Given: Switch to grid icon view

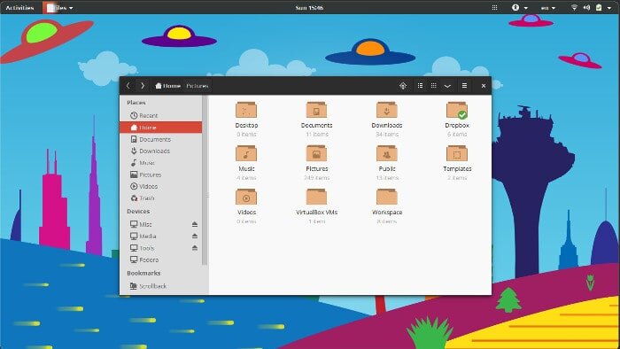Looking at the screenshot, I should [x=434, y=86].
